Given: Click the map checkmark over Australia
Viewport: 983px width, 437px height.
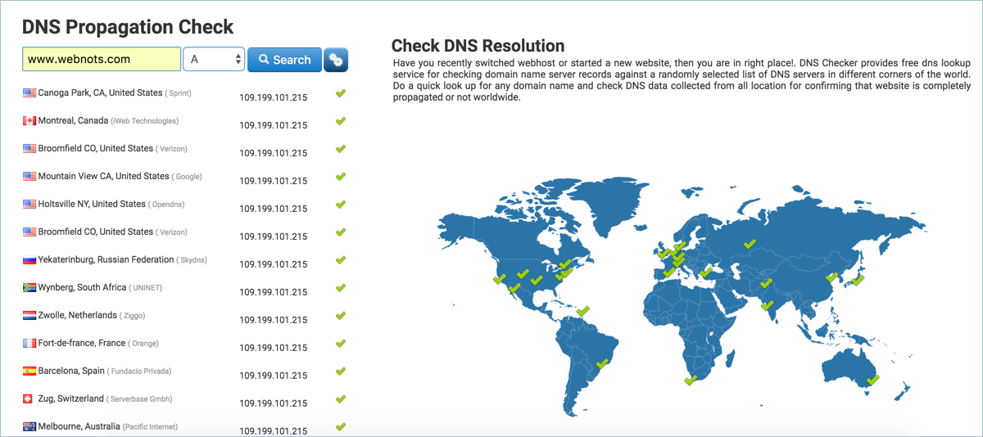Looking at the screenshot, I should pos(872,380).
